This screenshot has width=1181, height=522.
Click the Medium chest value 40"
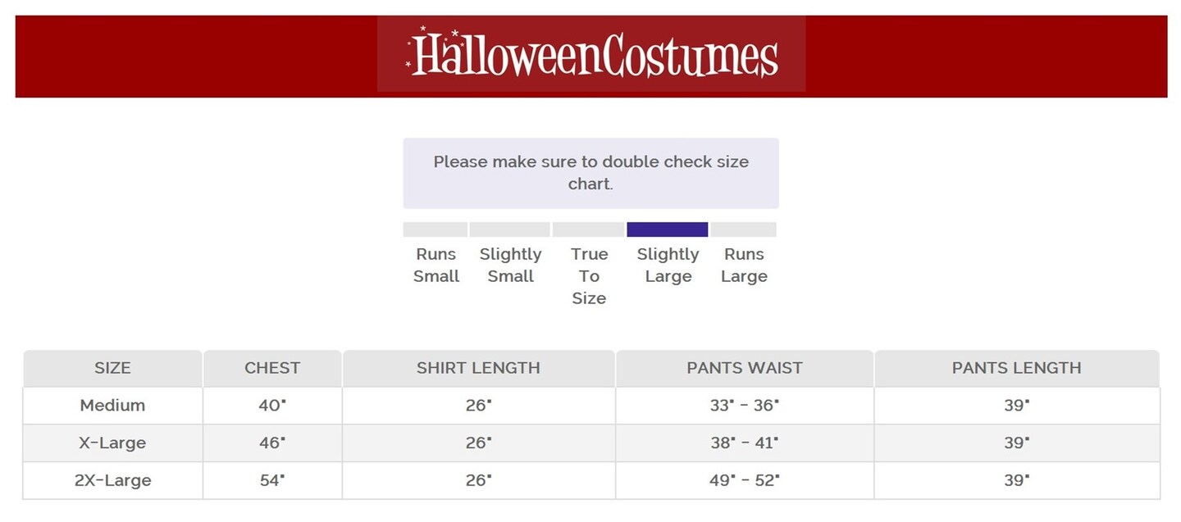(272, 406)
